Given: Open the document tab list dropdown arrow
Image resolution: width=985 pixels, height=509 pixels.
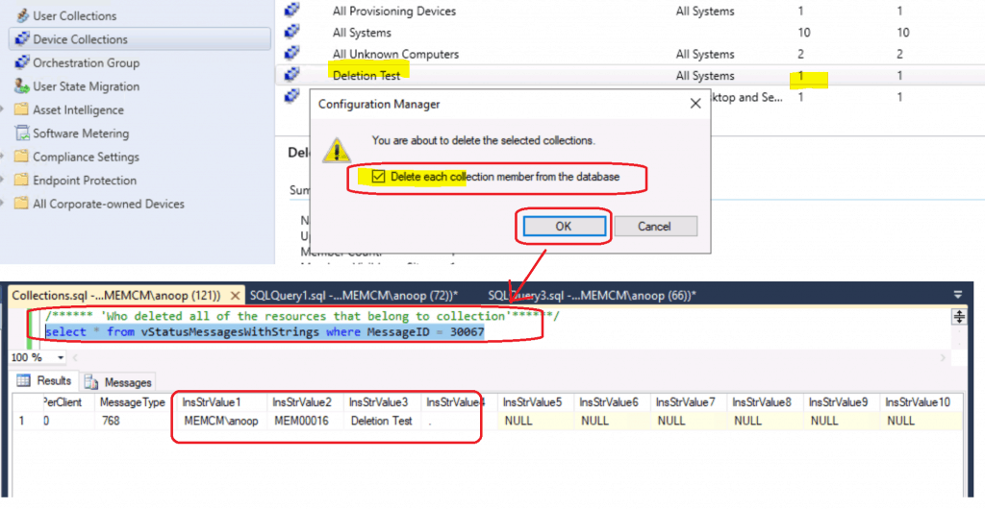Looking at the screenshot, I should 958,296.
